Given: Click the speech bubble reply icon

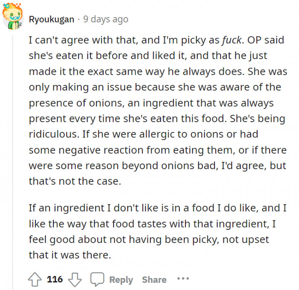Looking at the screenshot, I should (97, 280).
